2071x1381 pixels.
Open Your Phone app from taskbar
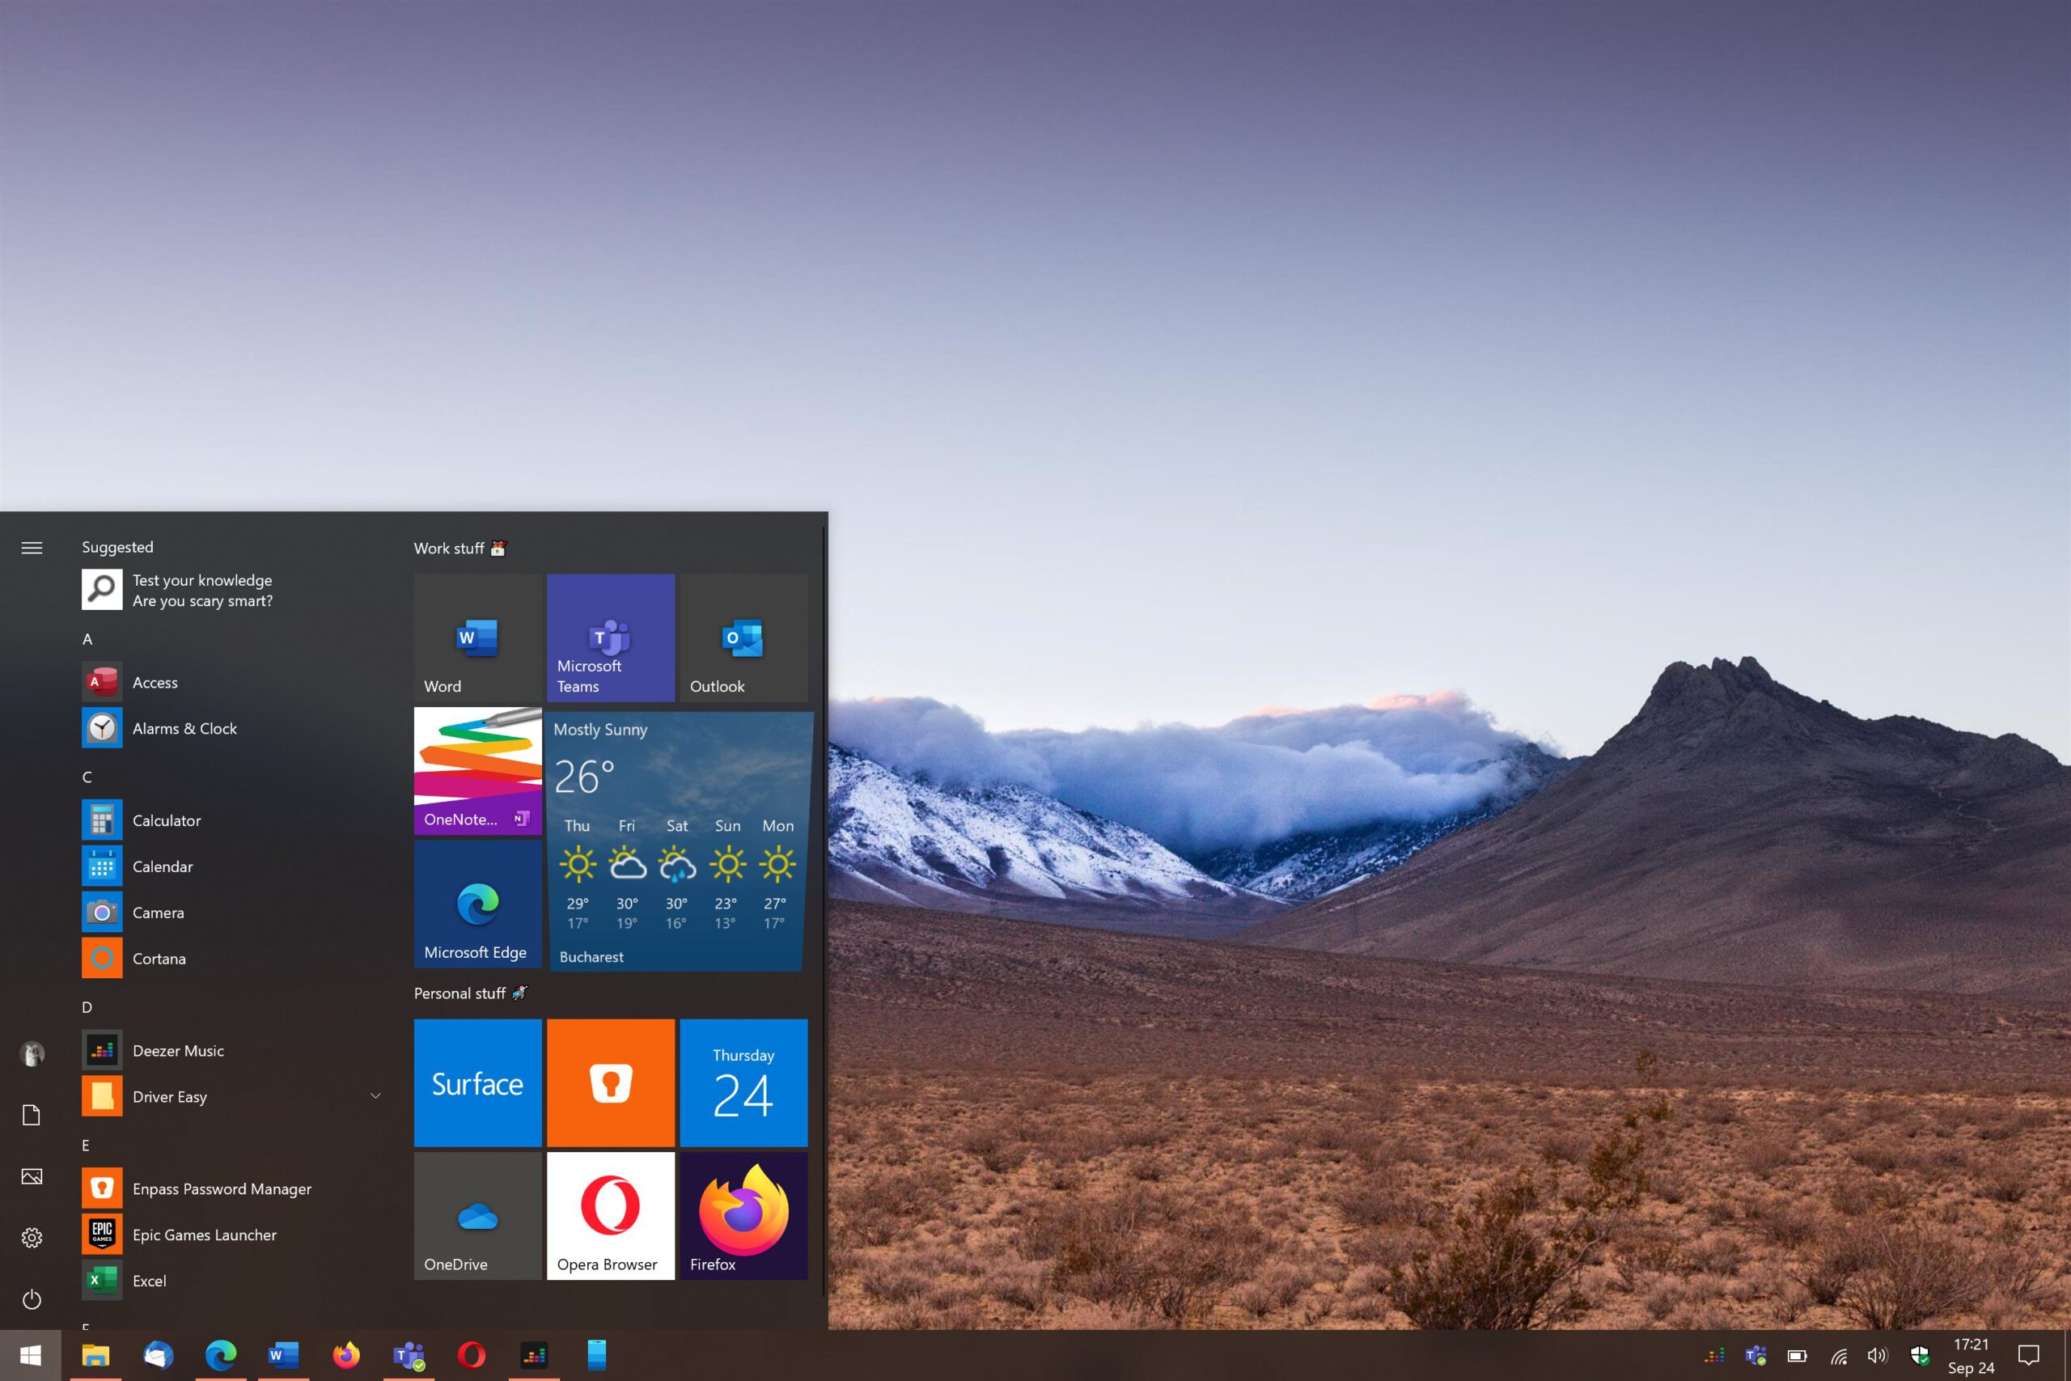coord(597,1355)
